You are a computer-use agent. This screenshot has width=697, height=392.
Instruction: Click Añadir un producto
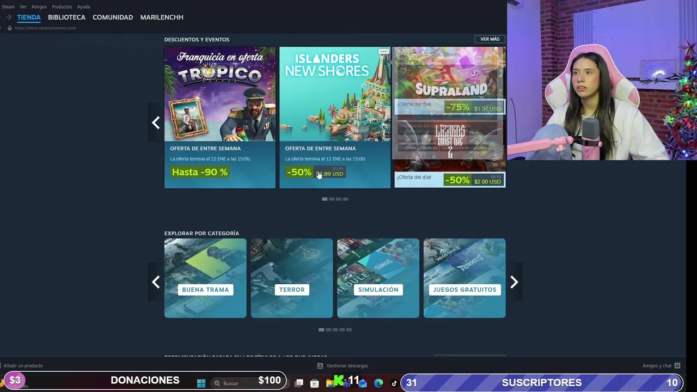click(x=23, y=366)
